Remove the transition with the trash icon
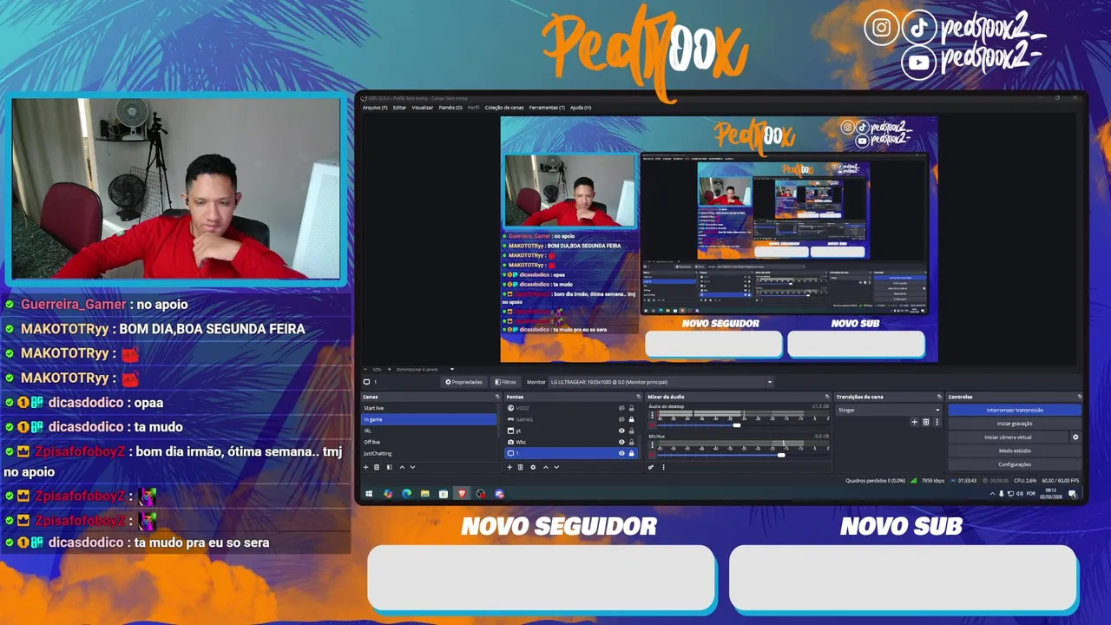The width and height of the screenshot is (1111, 625). tap(926, 422)
